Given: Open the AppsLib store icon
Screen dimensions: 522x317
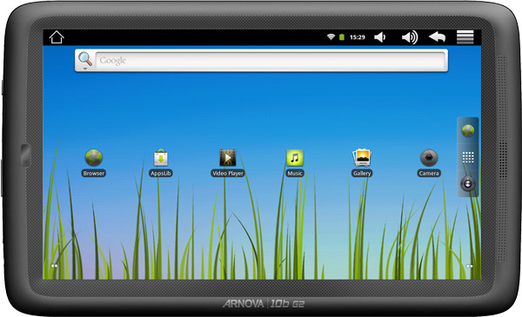Looking at the screenshot, I should click(161, 158).
